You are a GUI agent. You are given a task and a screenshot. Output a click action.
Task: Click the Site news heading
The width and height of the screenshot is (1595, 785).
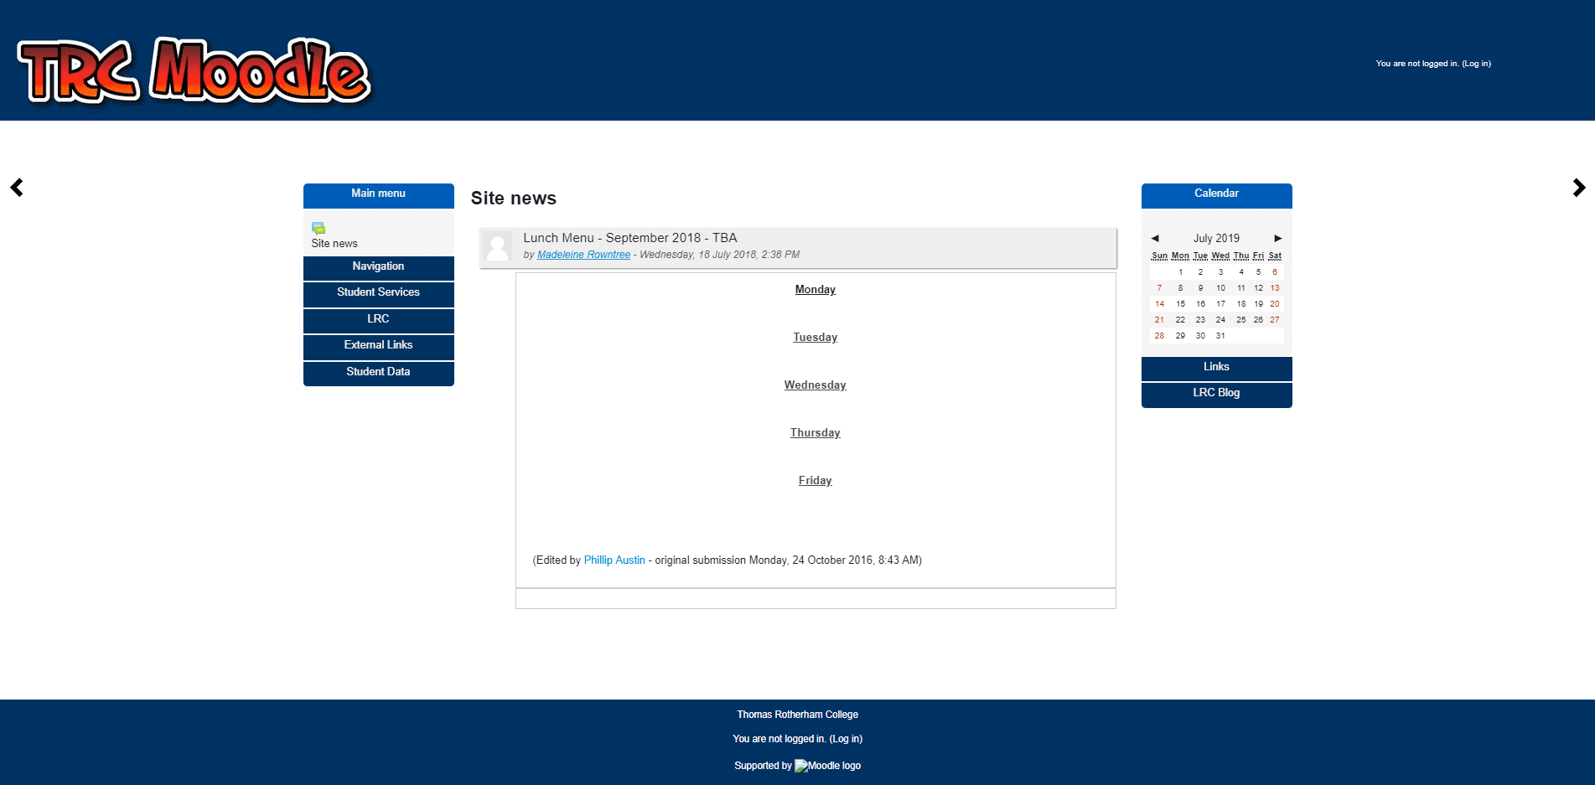click(514, 199)
